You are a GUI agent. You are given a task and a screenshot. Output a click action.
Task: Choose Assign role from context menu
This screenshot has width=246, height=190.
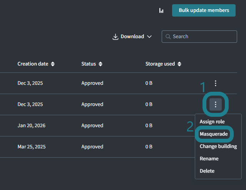[212, 122]
